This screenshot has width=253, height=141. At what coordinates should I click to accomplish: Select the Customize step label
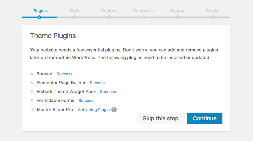click(143, 11)
